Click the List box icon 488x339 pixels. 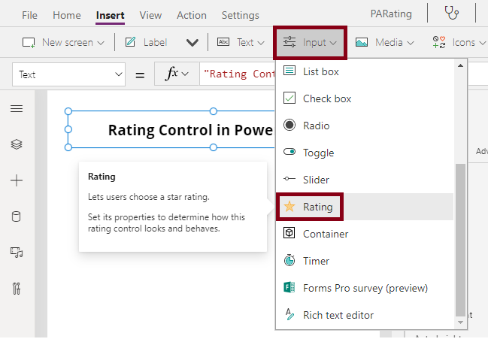coord(289,71)
